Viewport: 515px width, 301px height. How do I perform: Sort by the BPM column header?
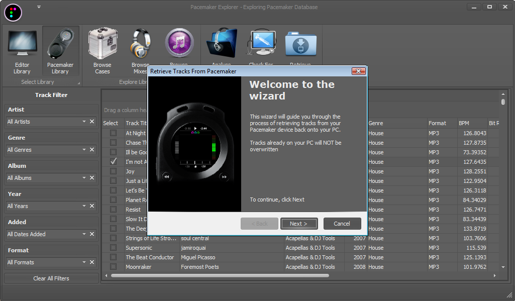pos(470,123)
